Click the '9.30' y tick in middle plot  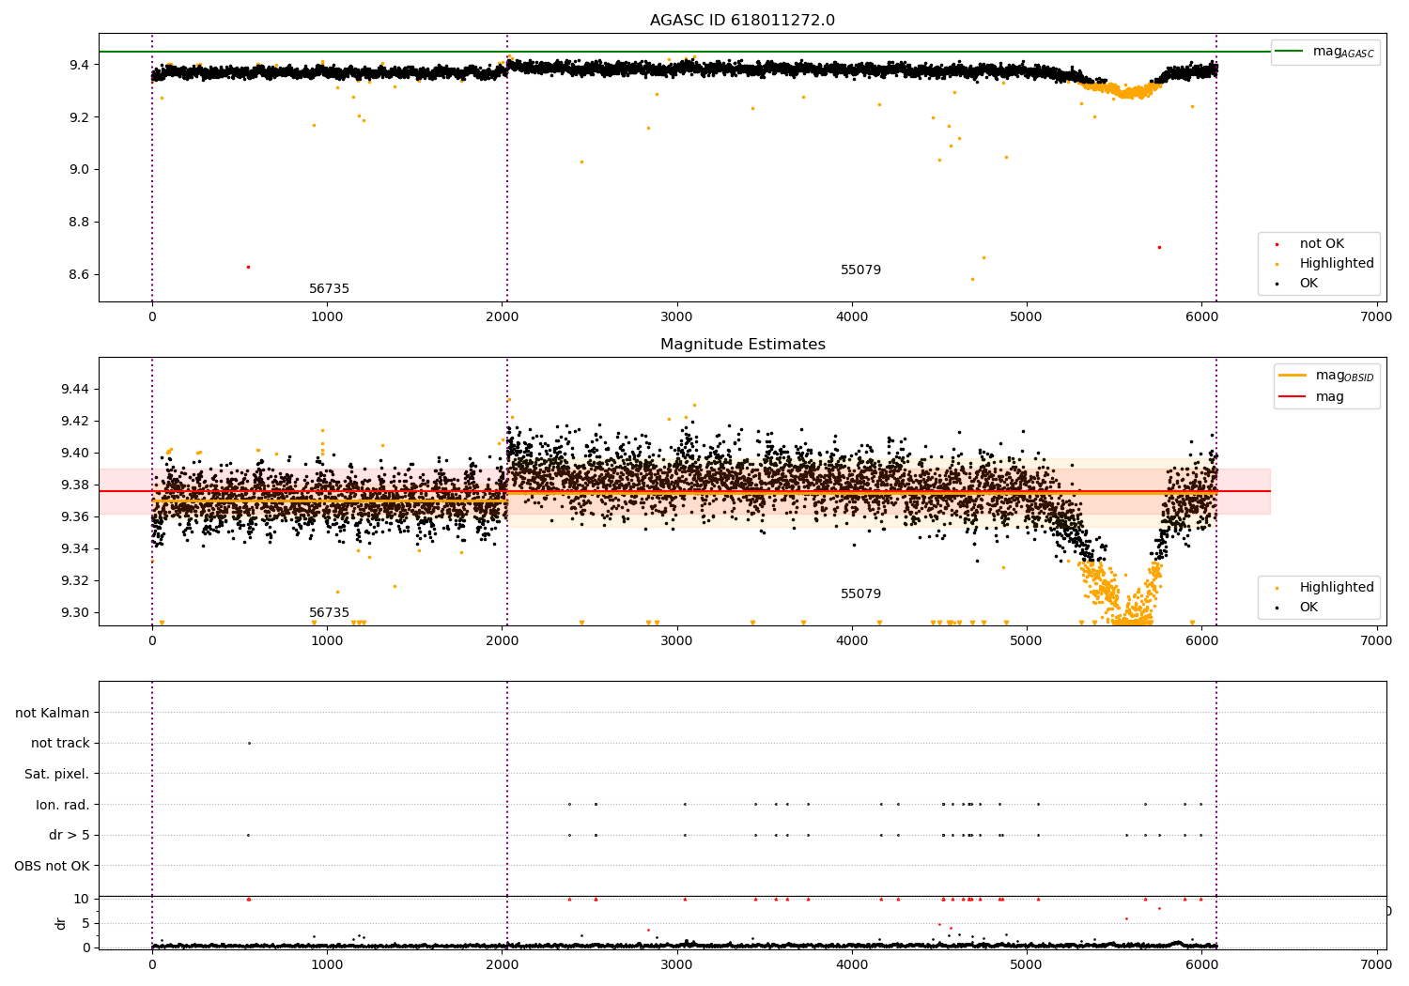point(75,613)
